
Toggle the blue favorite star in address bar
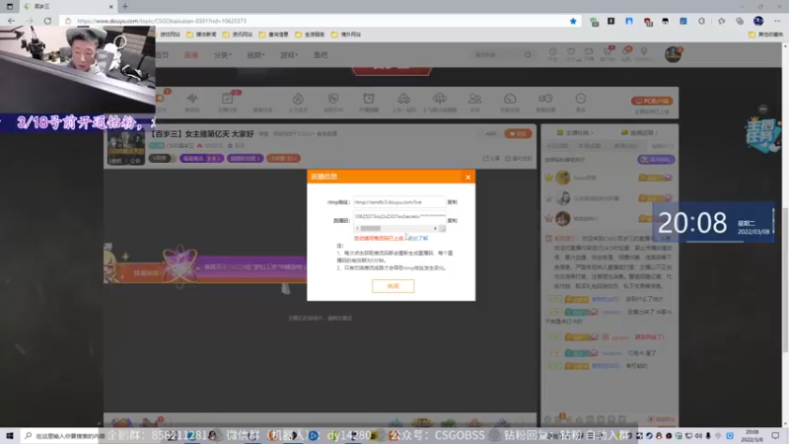[x=573, y=21]
